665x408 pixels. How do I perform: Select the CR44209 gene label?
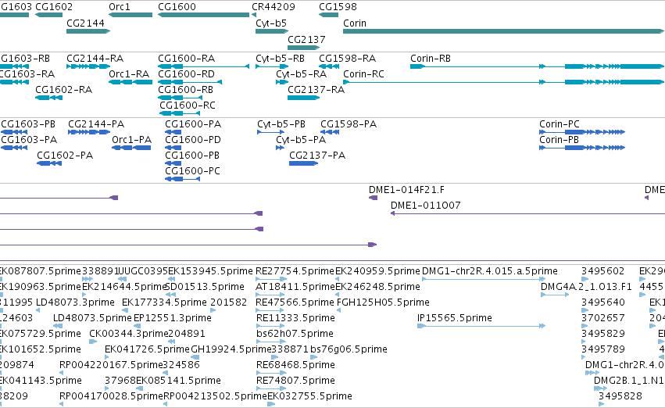(274, 7)
